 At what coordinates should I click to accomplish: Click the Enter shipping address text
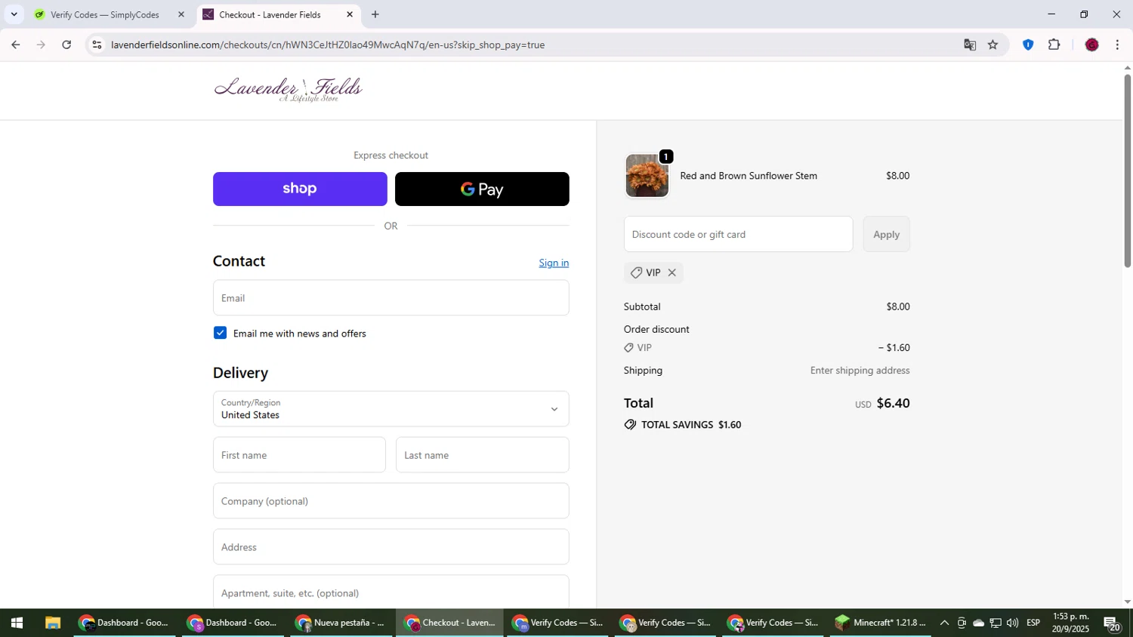pos(860,371)
